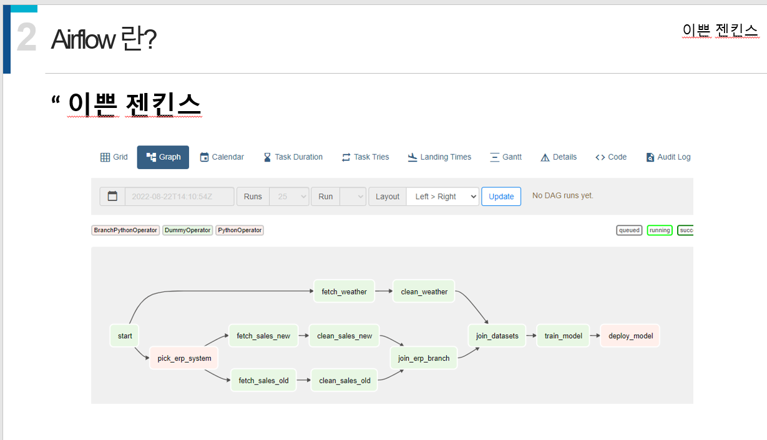The height and width of the screenshot is (440, 767).
Task: Click the 'No DAG runs yet.' message
Action: coord(563,195)
